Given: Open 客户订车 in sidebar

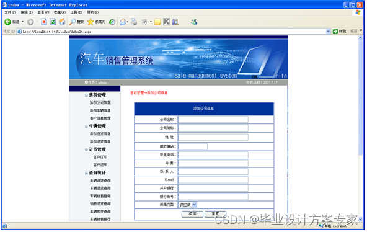Looking at the screenshot, I should coord(100,158).
